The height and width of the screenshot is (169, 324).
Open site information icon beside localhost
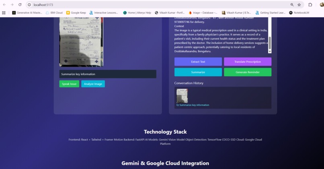click(x=29, y=4)
